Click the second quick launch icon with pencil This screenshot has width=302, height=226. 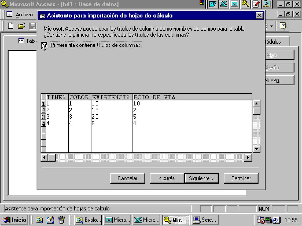point(50,220)
